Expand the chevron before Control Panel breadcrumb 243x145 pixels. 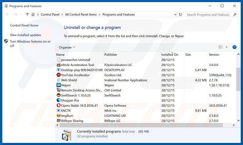[x=38, y=15]
